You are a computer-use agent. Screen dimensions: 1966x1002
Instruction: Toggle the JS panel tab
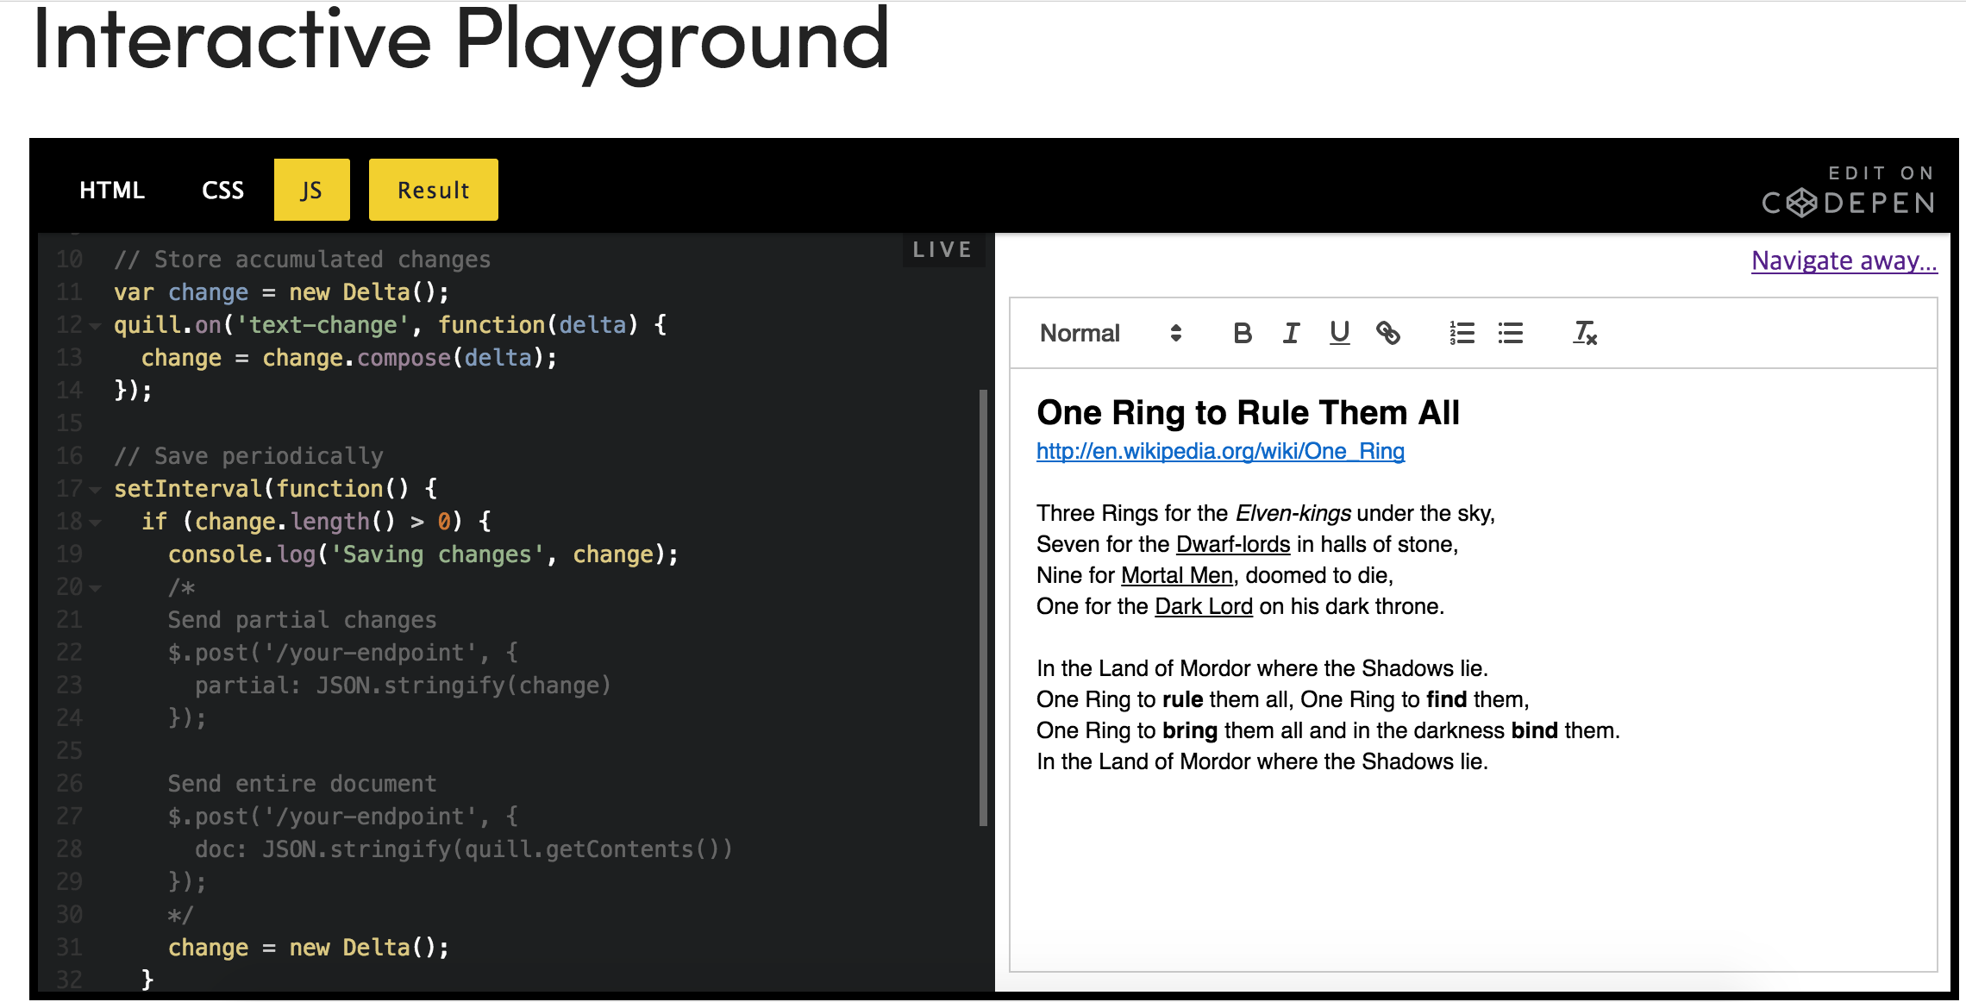311,190
